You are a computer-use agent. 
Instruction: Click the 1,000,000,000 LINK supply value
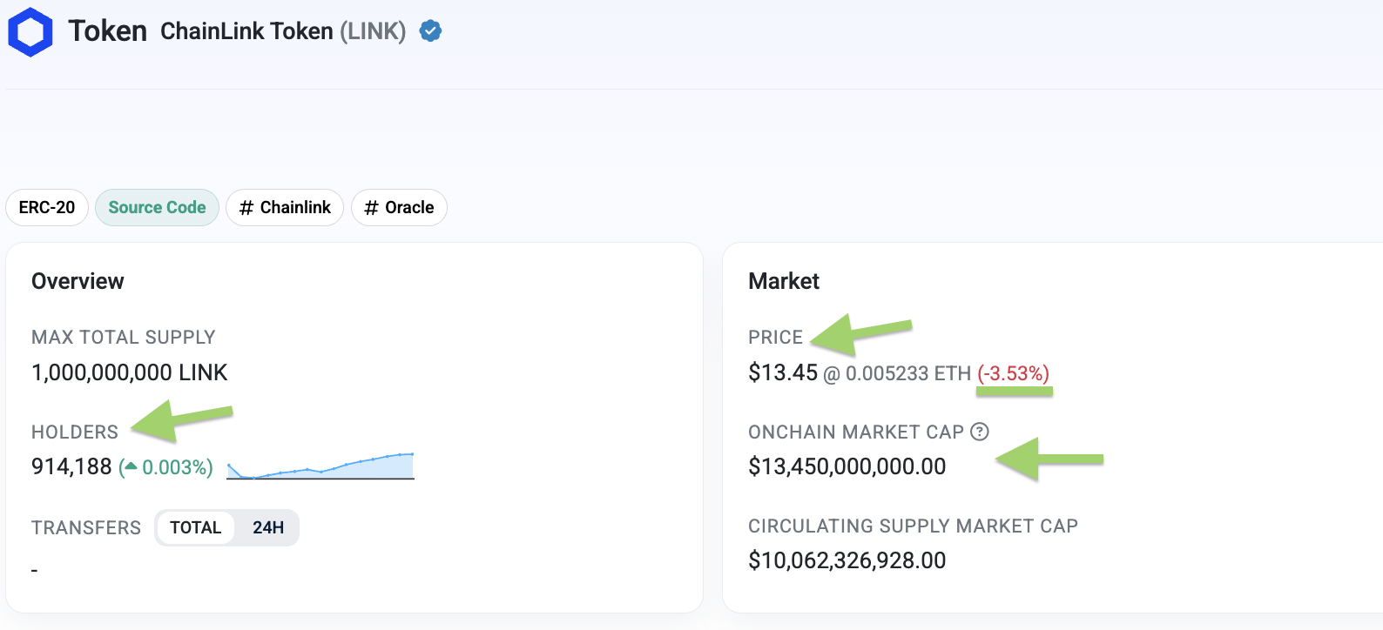(129, 372)
